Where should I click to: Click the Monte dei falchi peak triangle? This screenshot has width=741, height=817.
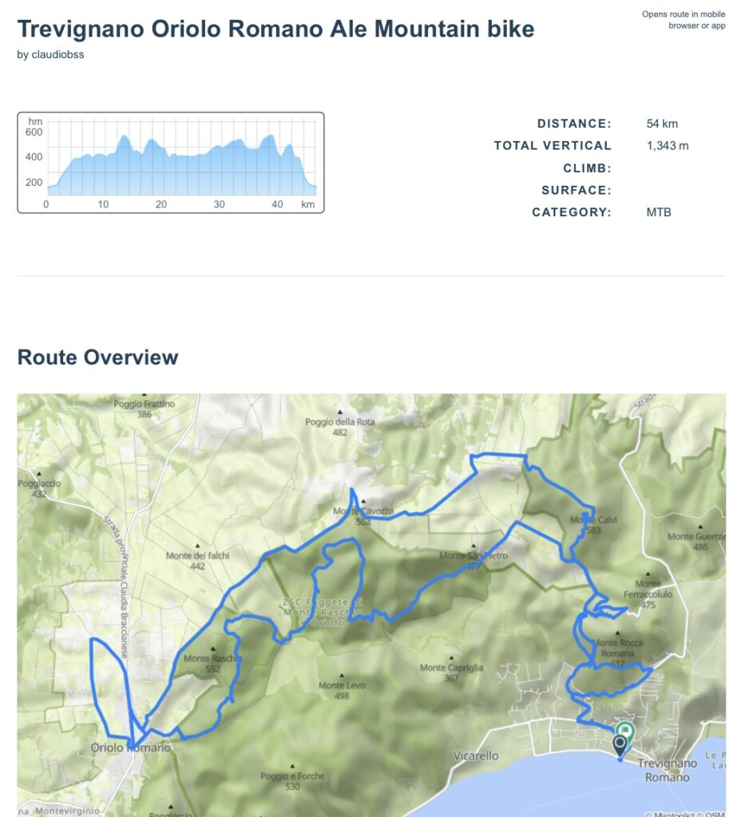[x=197, y=547]
